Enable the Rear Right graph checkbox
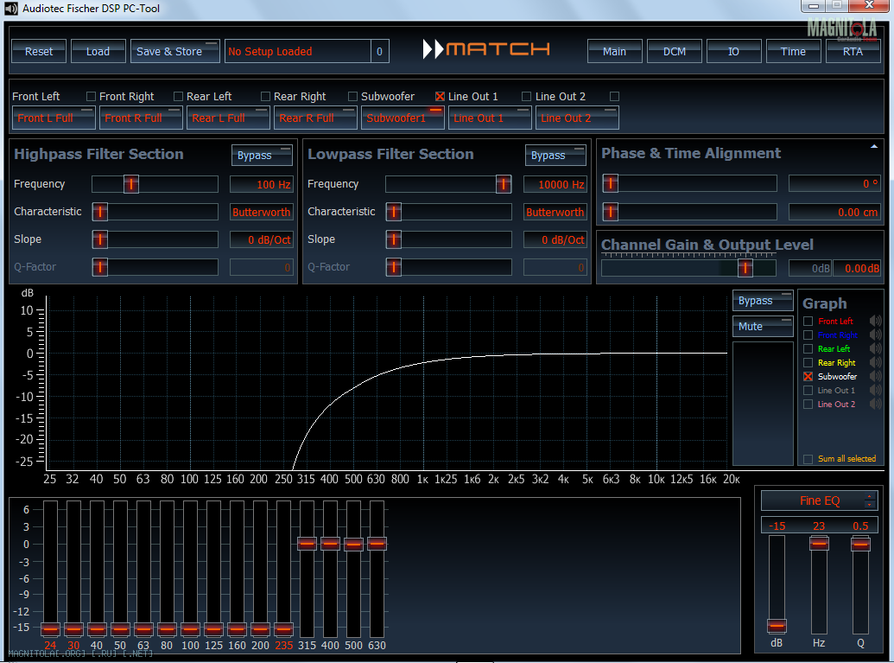Image resolution: width=894 pixels, height=663 pixels. pos(808,362)
